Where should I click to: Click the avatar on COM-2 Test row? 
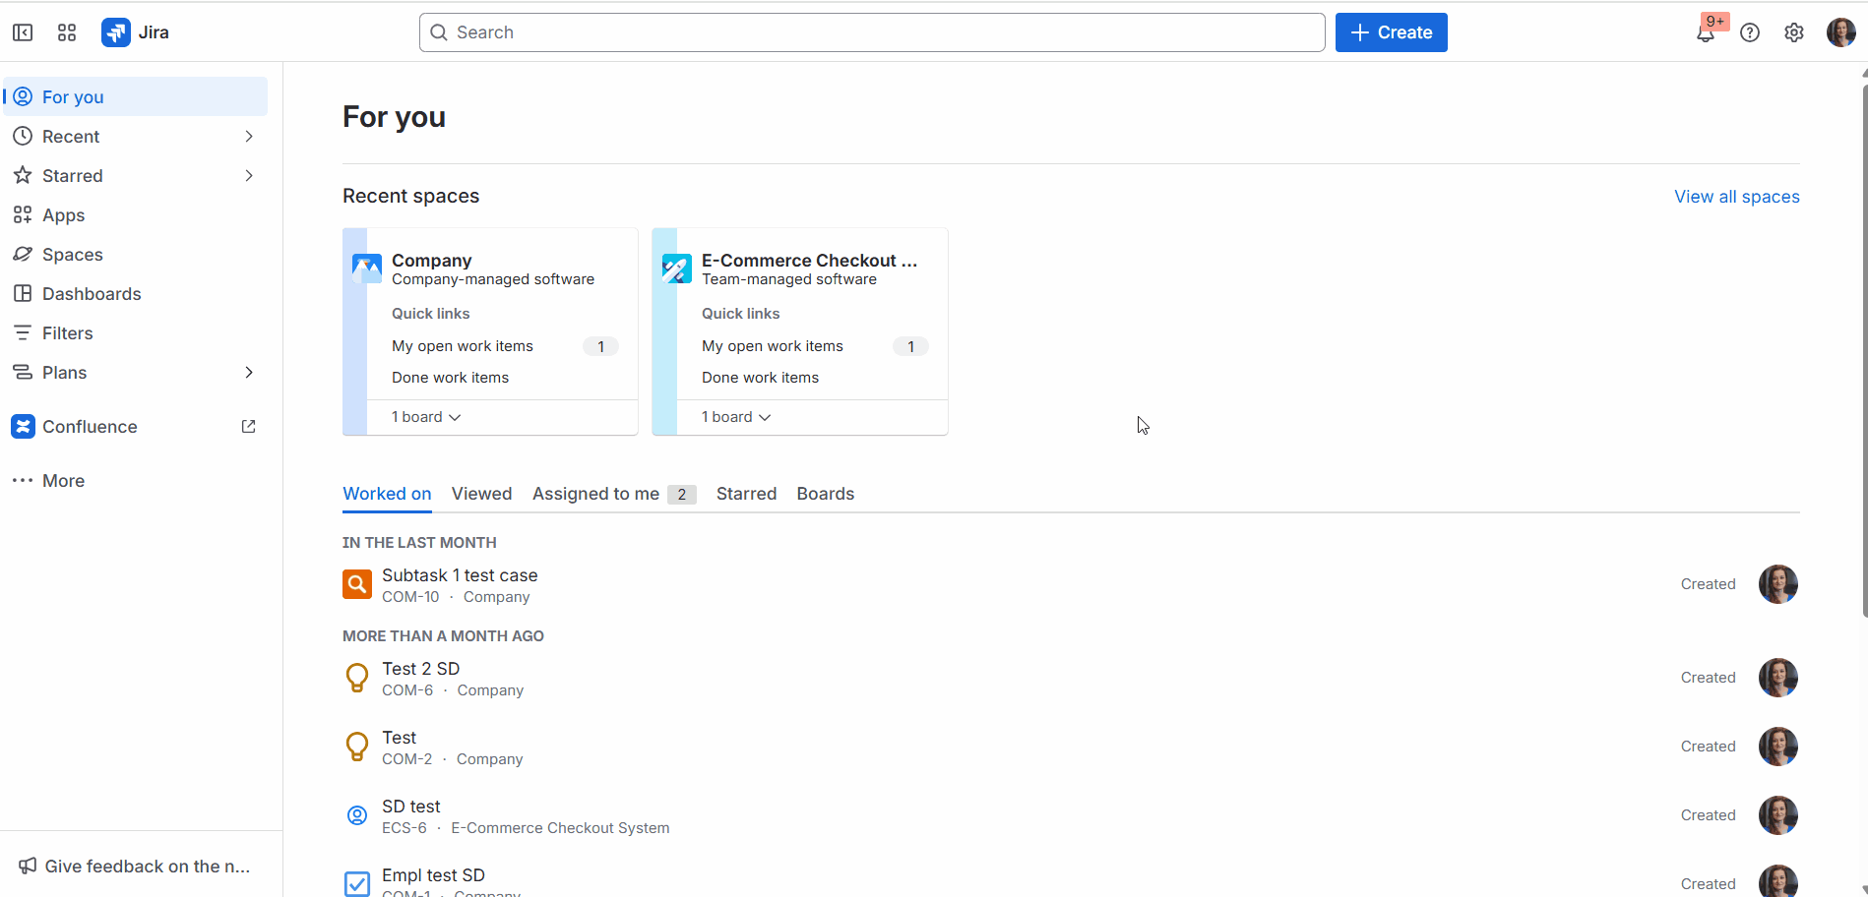point(1778,747)
